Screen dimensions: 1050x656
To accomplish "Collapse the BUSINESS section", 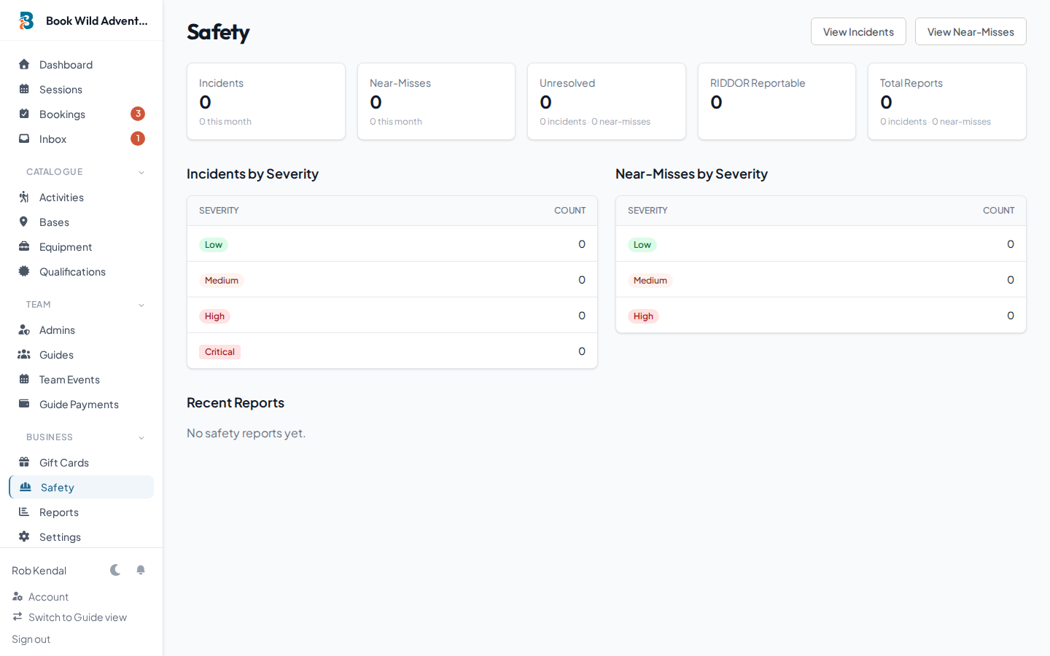I will point(141,437).
